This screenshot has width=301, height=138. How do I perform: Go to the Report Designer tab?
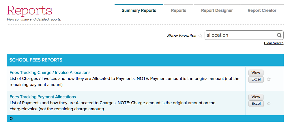[217, 10]
